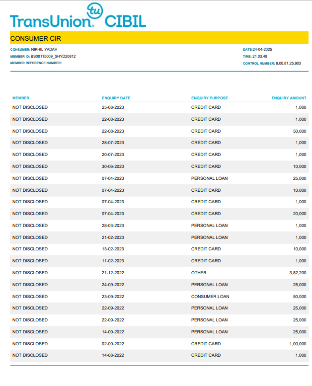
Task: Click the ENQUIRY DATE column header
Action: 116,98
